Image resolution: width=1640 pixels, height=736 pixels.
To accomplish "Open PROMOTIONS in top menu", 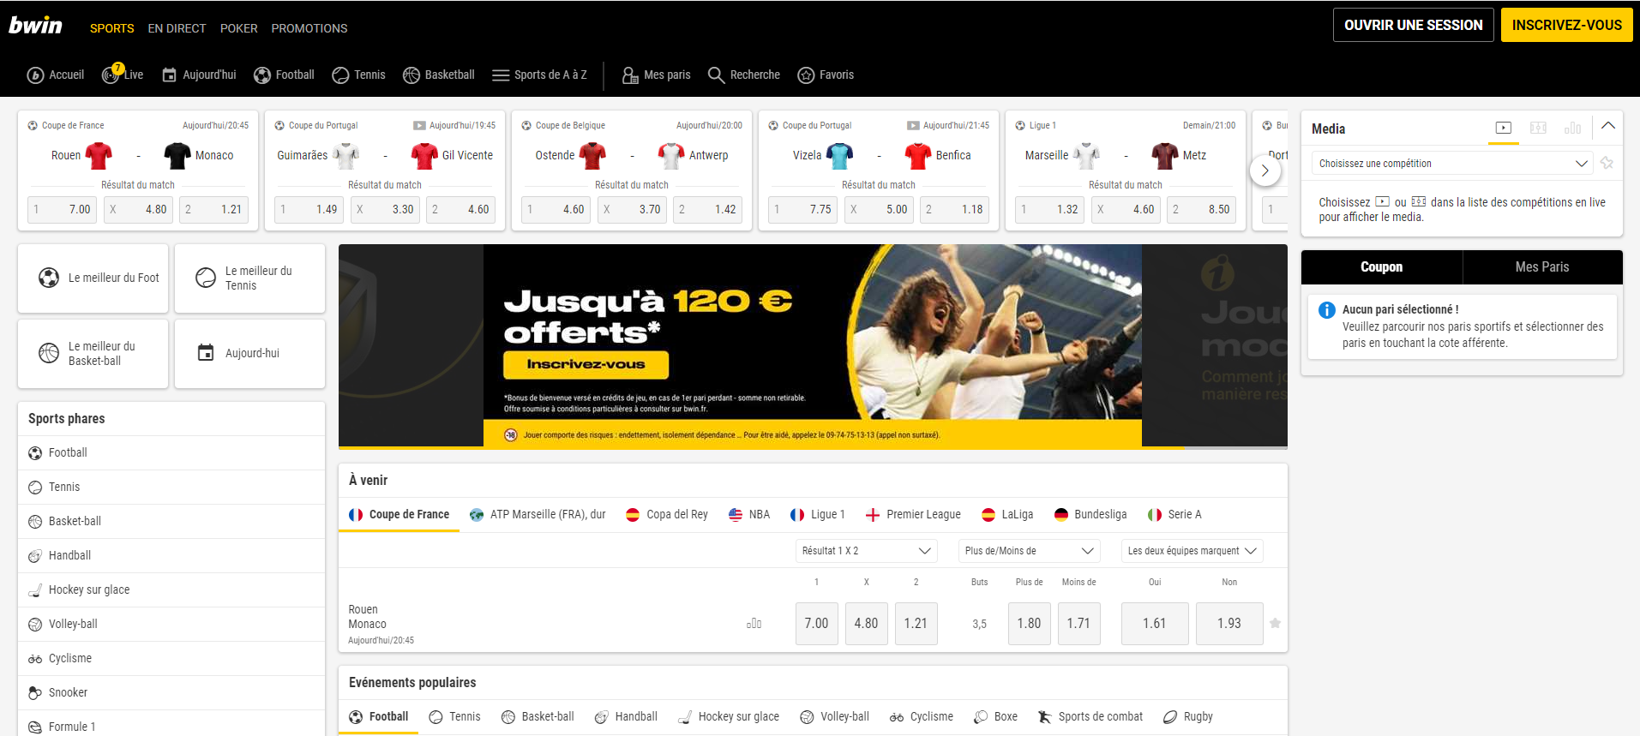I will tap(309, 28).
